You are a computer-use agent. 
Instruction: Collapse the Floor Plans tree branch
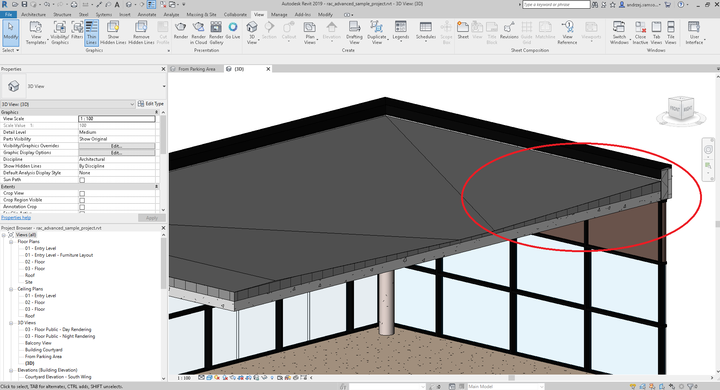point(11,241)
